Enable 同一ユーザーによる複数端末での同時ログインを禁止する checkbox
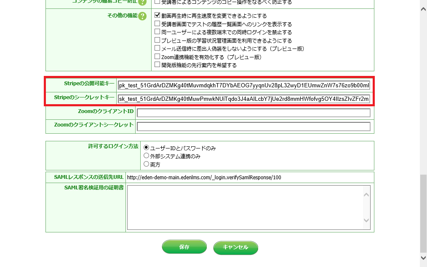This screenshot has width=427, height=267. [x=157, y=32]
